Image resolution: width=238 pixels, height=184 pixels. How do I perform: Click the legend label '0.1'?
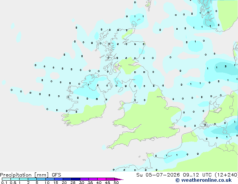(4, 182)
